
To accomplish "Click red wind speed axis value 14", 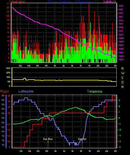I will [x=8, y=32].
